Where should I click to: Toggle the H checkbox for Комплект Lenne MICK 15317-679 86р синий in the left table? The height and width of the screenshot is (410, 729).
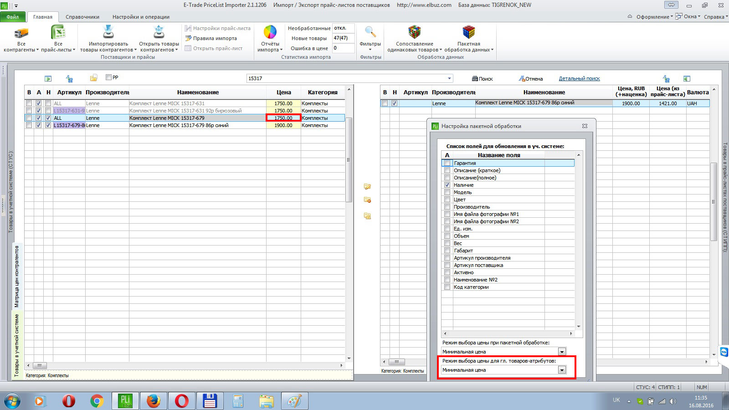(48, 125)
